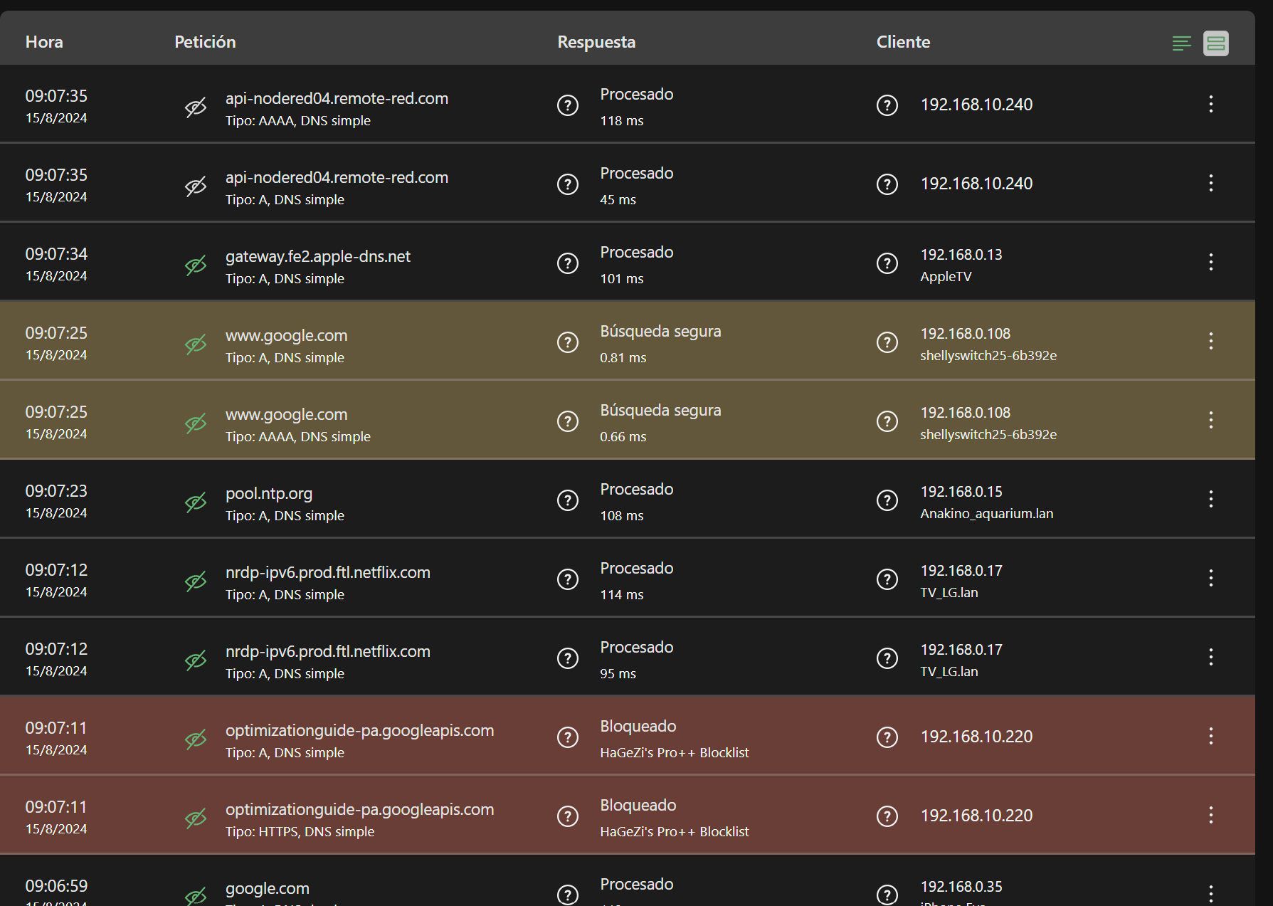Click the TV_LG.lan client on the 95 ms row

pyautogui.click(x=949, y=672)
